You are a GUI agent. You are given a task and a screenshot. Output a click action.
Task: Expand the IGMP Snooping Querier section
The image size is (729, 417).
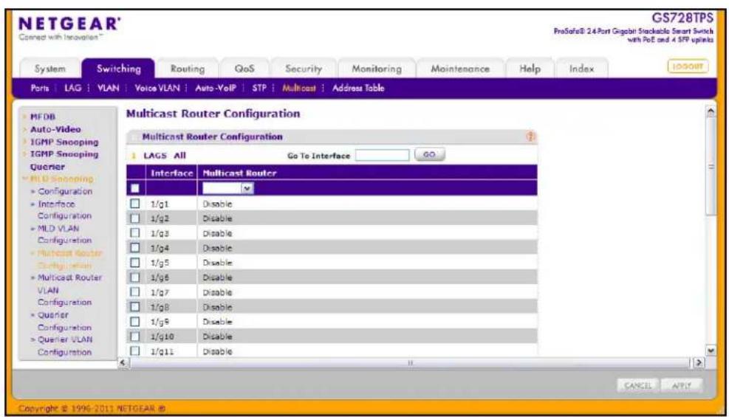tap(64, 160)
